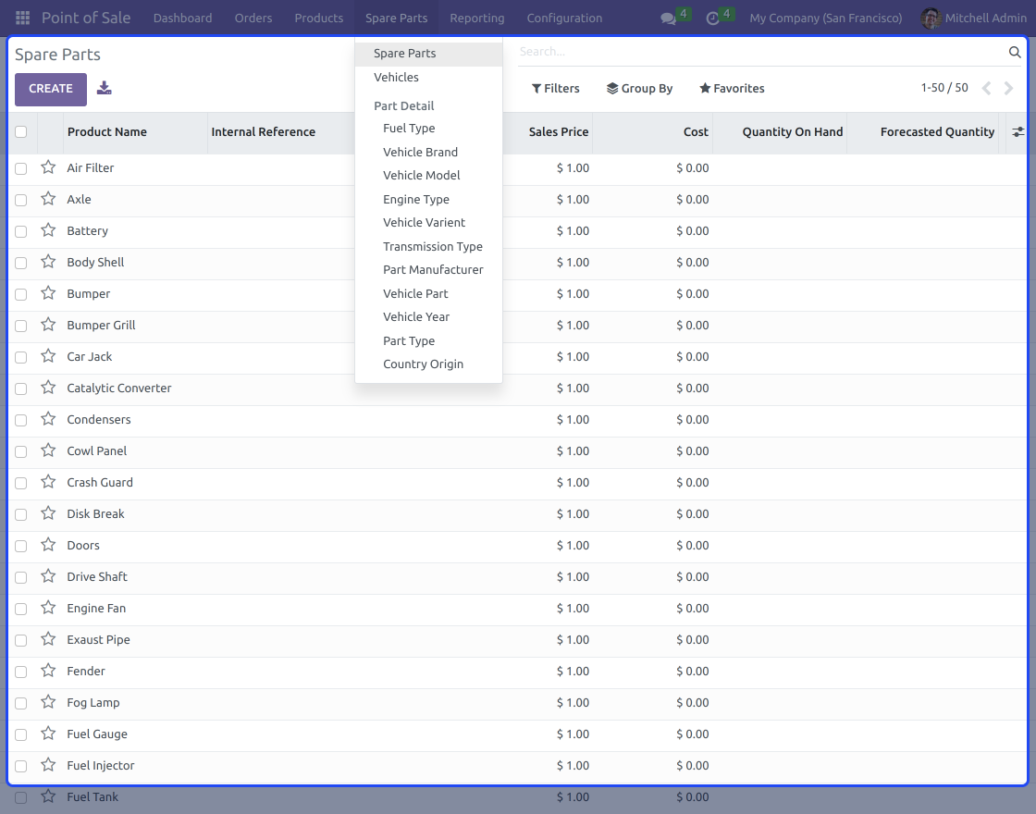Go to next page arrow
This screenshot has width=1036, height=814.
click(1008, 89)
